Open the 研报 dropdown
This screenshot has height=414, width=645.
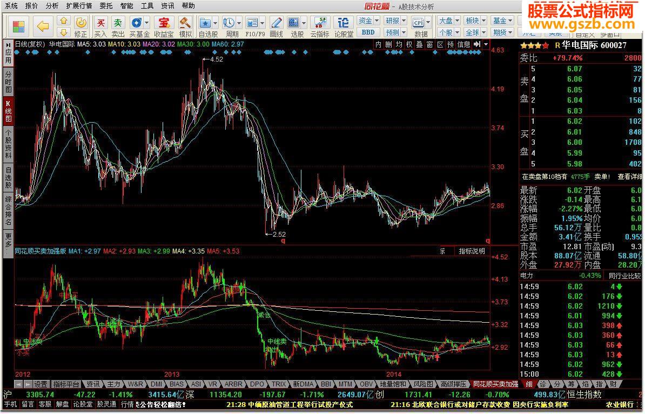point(395,21)
